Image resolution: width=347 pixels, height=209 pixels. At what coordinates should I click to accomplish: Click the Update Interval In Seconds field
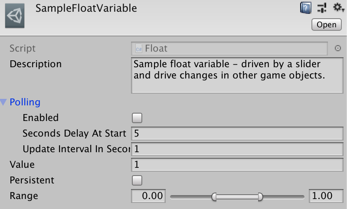pos(237,149)
